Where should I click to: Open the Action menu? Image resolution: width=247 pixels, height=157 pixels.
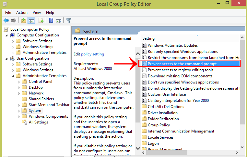point(22,13)
